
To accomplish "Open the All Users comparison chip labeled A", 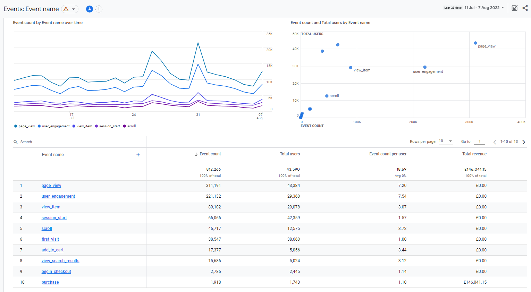I will (x=89, y=9).
